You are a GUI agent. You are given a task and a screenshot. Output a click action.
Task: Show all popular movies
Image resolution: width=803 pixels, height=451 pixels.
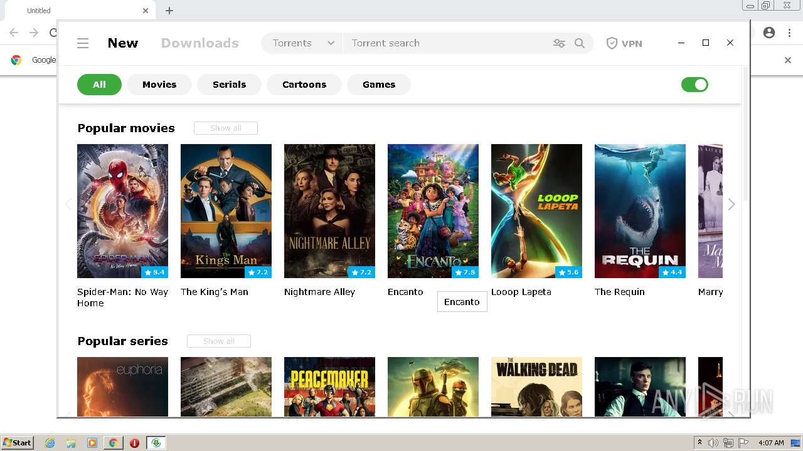(226, 128)
